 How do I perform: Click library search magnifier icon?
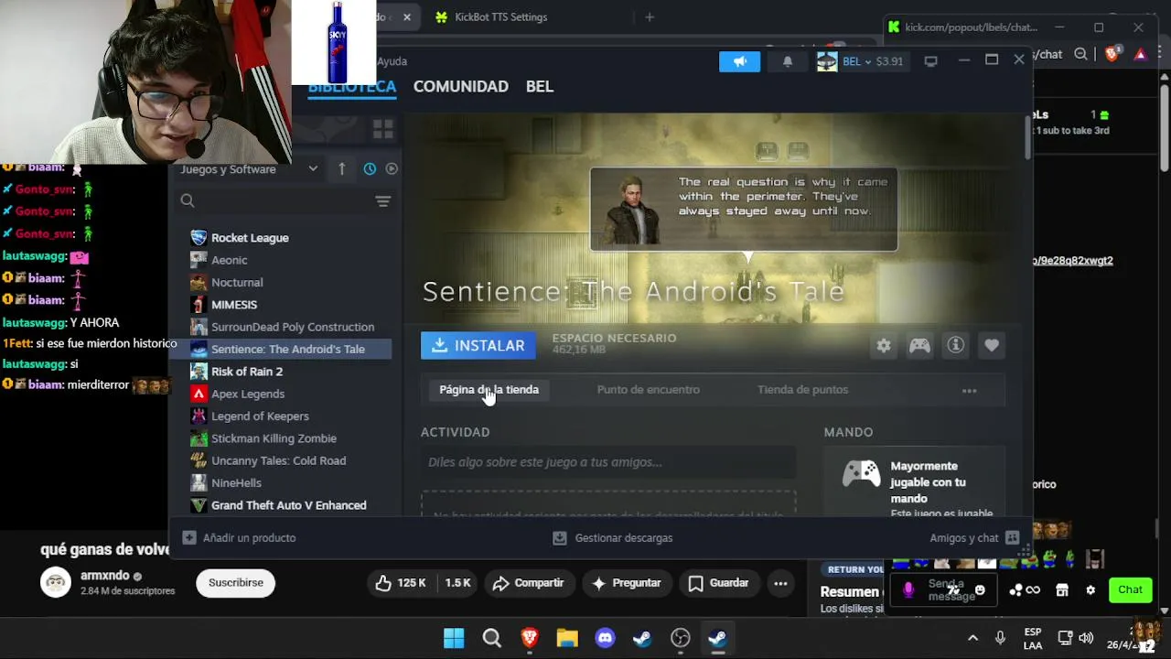click(x=188, y=201)
